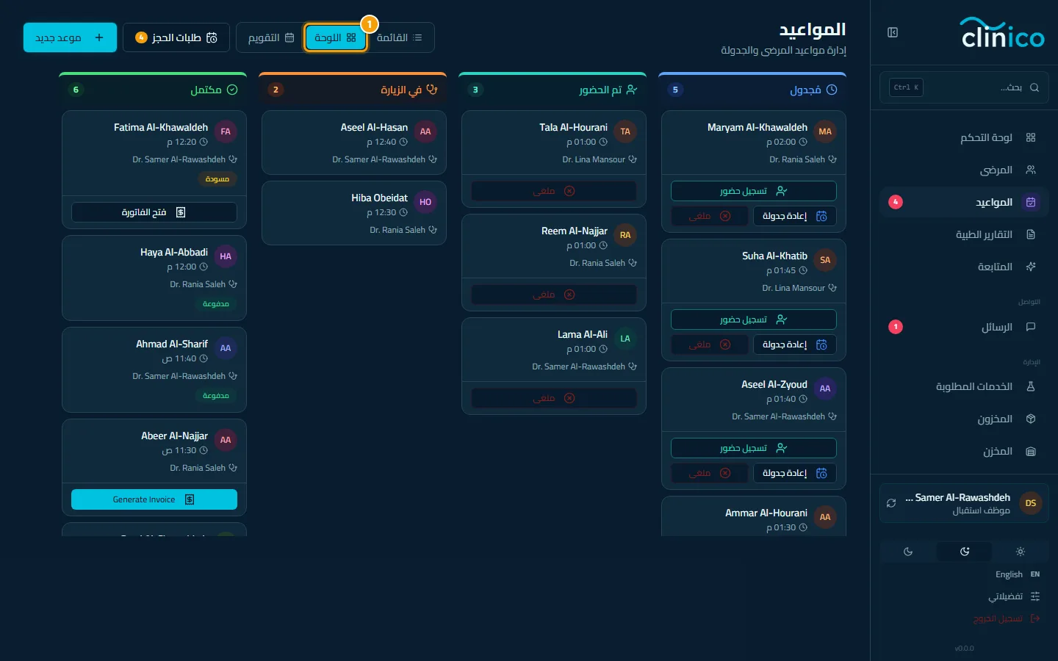Collapse the sidebar with the panel icon
The height and width of the screenshot is (661, 1058).
point(893,32)
